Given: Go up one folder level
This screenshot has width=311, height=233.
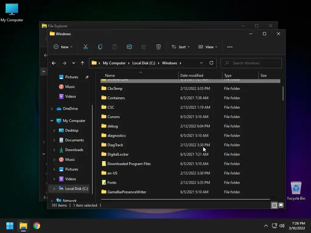Looking at the screenshot, I should pyautogui.click(x=82, y=63).
